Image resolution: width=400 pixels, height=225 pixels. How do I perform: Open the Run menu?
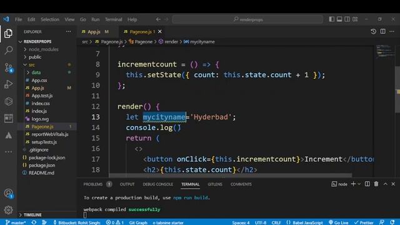(96, 19)
